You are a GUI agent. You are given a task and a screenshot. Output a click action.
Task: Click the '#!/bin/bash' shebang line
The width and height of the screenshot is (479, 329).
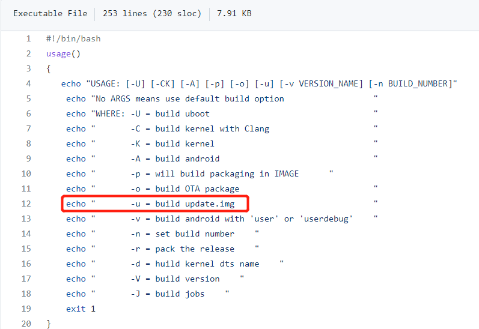[73, 38]
